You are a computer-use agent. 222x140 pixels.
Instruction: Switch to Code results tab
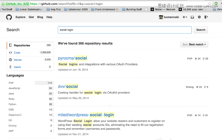coord(30,52)
